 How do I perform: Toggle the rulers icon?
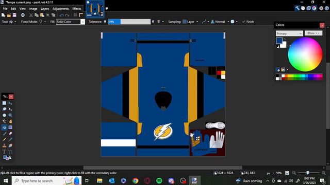pos(81,15)
